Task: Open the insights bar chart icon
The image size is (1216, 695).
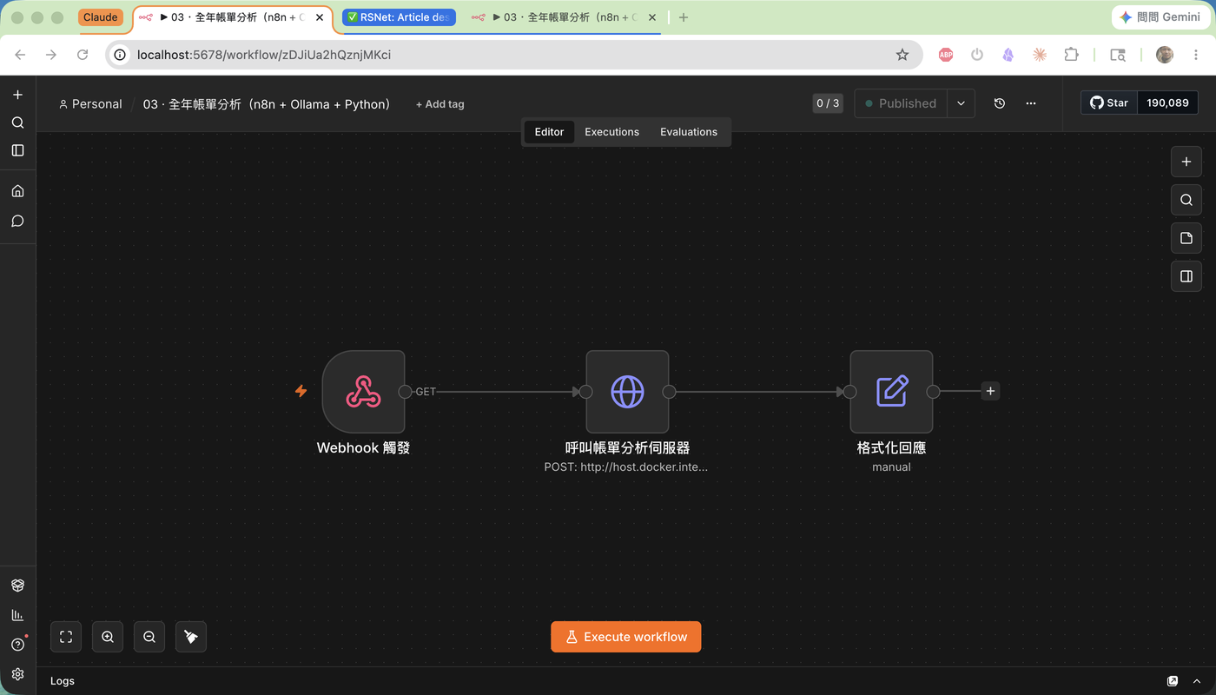Action: 17,615
